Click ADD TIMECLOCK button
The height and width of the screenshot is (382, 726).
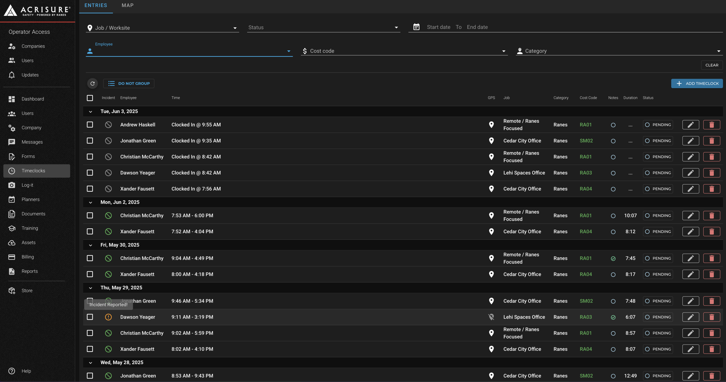point(697,83)
